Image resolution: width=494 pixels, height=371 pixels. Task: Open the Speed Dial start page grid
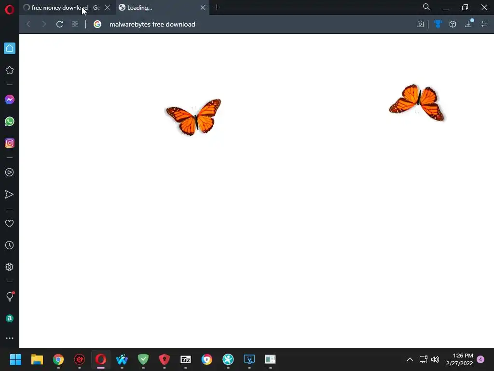[75, 24]
